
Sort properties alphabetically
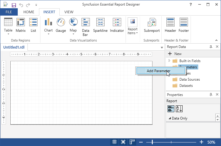point(179,109)
